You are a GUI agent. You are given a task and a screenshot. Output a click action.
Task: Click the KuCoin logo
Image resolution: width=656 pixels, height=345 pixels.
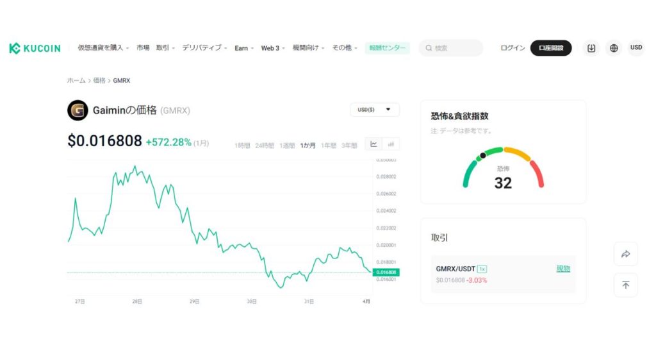35,48
